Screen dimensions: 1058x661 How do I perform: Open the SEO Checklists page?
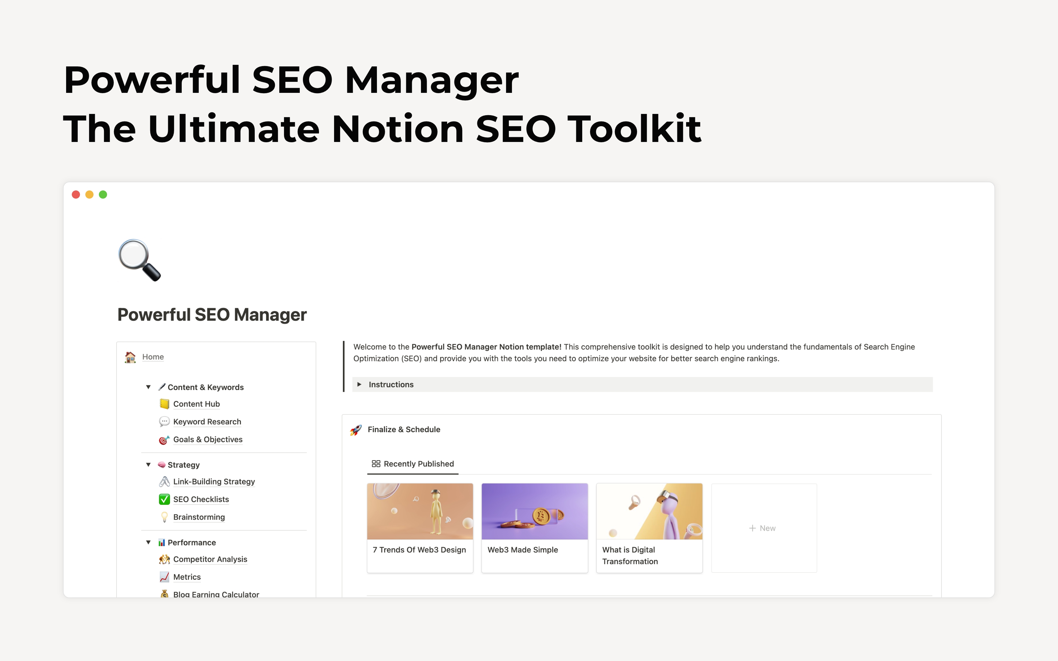[x=201, y=499]
